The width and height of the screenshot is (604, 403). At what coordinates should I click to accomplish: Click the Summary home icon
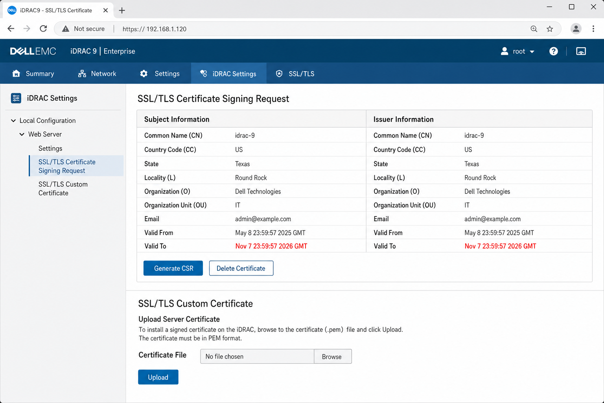[16, 74]
